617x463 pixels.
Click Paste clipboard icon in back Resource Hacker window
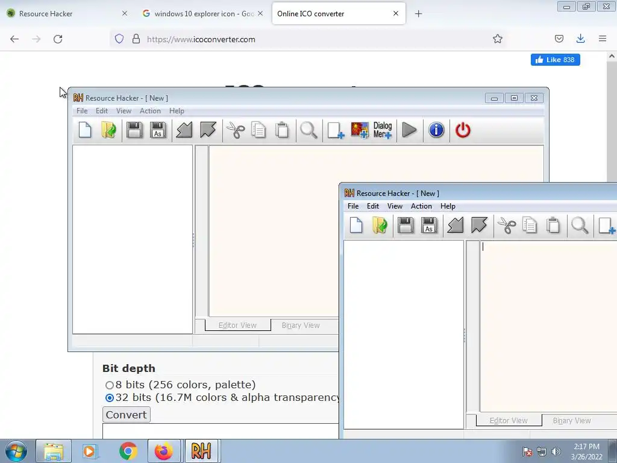click(x=282, y=130)
